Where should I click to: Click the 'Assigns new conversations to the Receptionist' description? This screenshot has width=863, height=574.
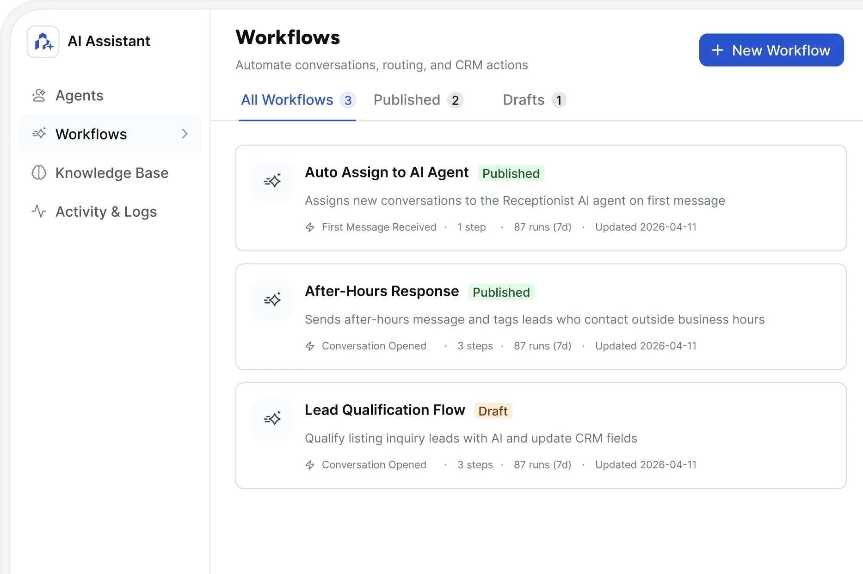[x=515, y=201]
